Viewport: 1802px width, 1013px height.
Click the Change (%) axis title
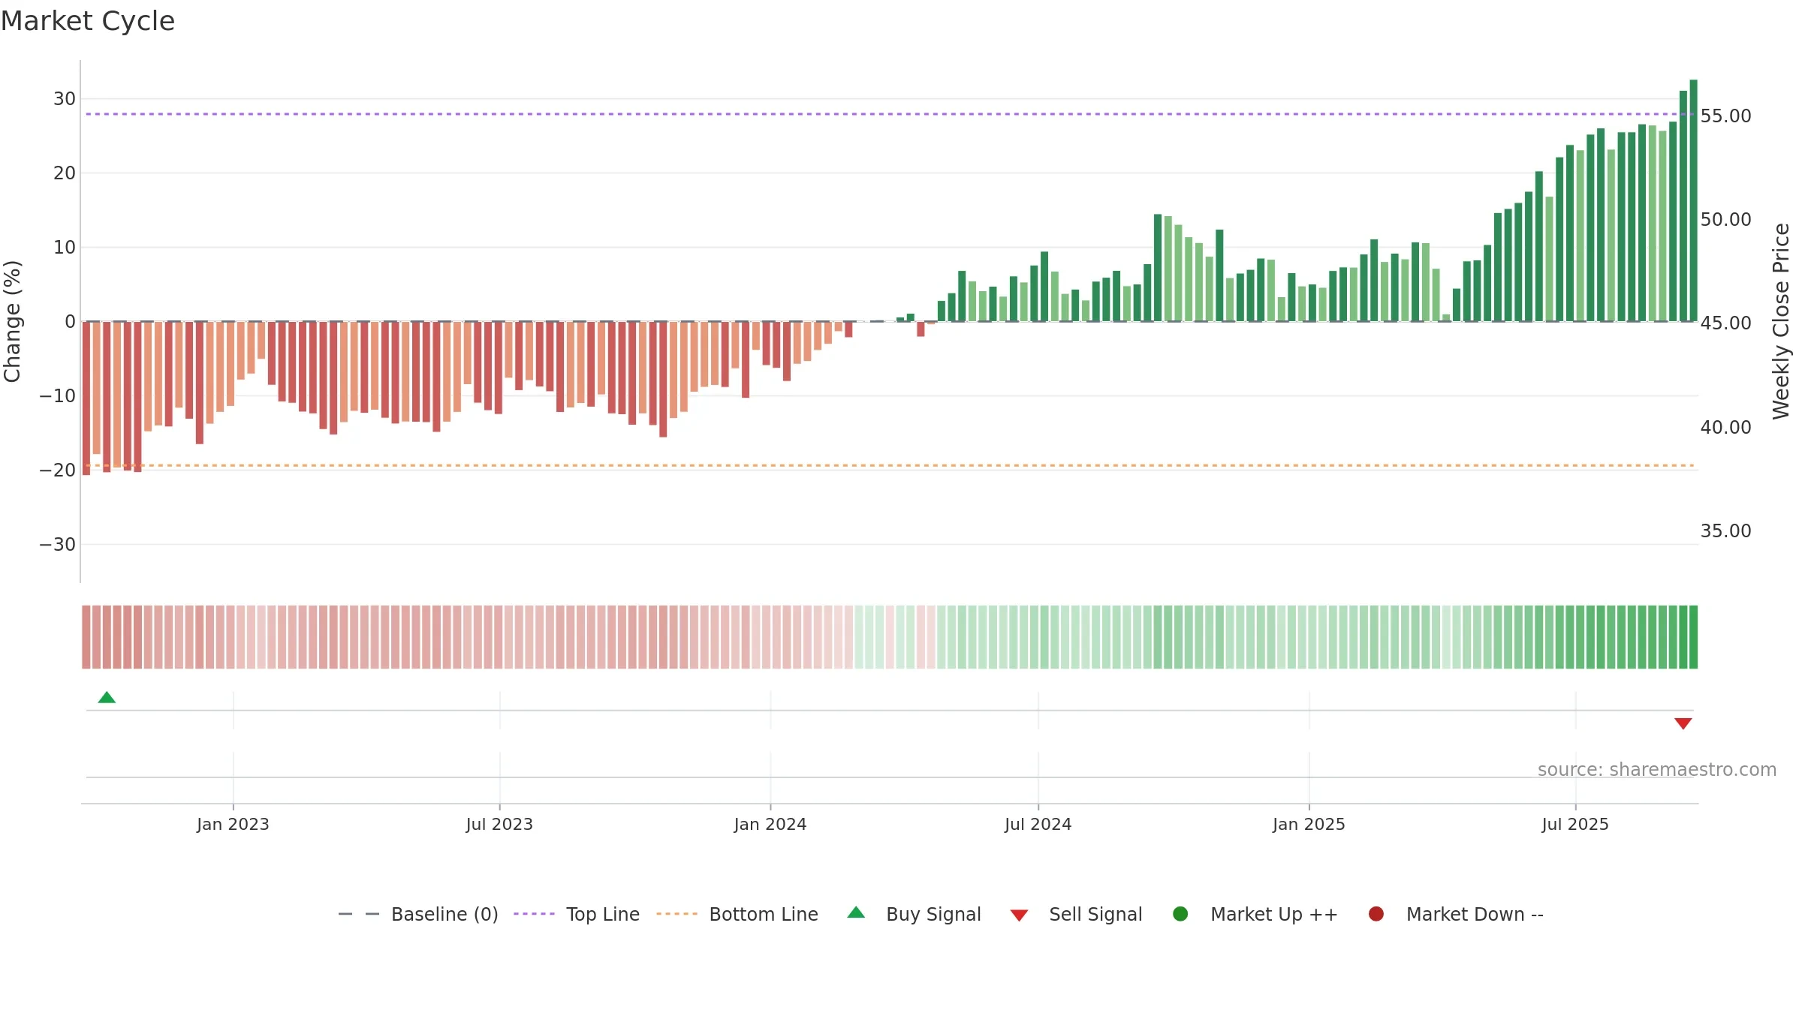pyautogui.click(x=12, y=321)
